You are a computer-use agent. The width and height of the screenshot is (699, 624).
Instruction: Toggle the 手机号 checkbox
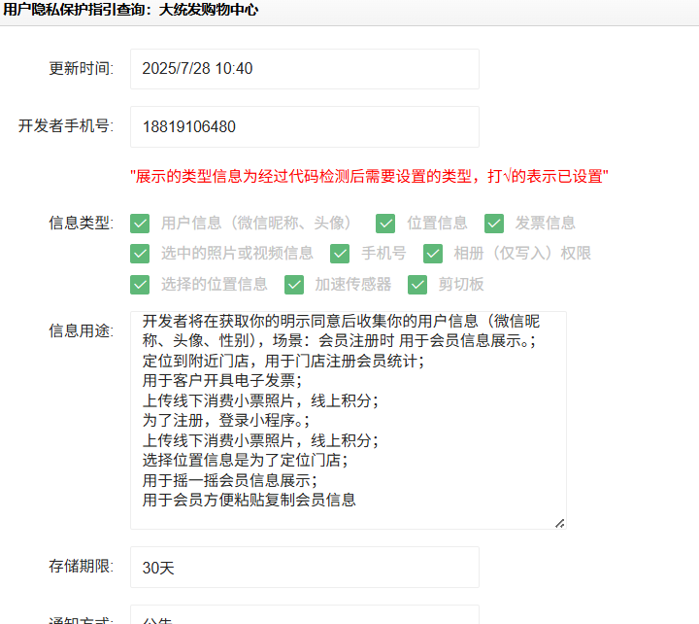click(340, 254)
